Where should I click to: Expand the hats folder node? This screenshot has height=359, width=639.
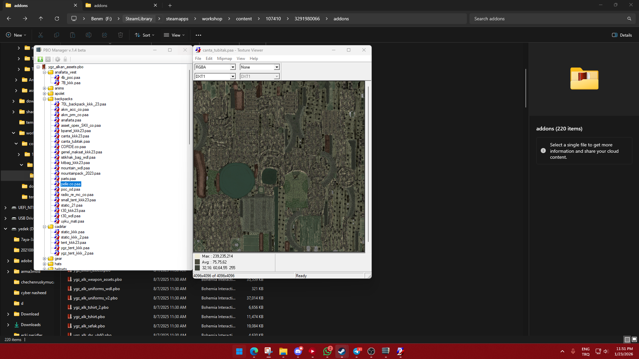[44, 264]
